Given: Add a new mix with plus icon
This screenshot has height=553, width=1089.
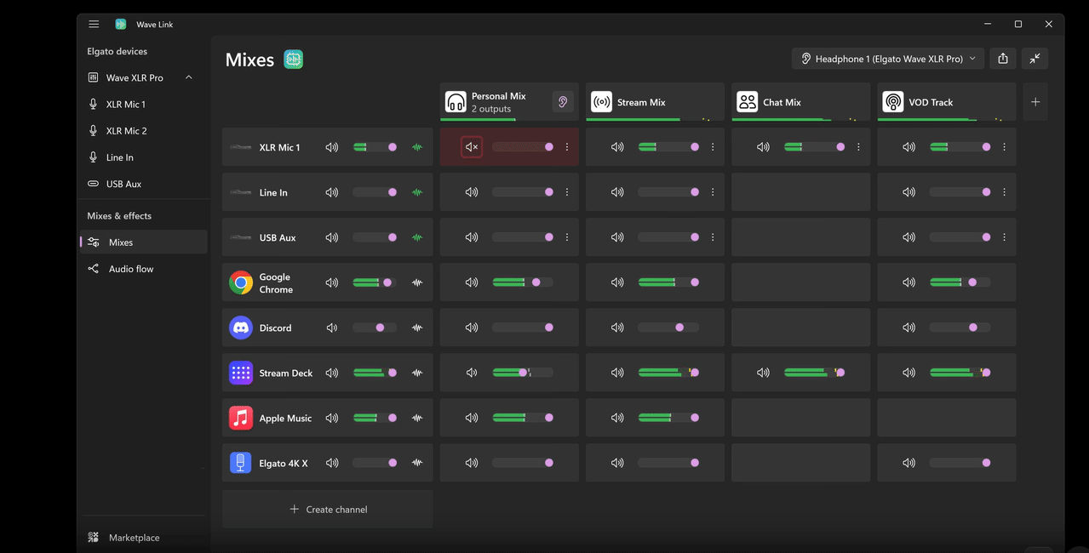Looking at the screenshot, I should coord(1035,102).
